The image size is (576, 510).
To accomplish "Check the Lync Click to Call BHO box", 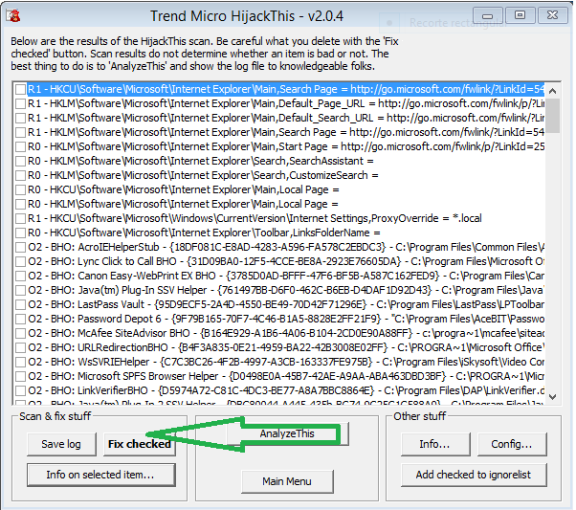I will [x=20, y=261].
